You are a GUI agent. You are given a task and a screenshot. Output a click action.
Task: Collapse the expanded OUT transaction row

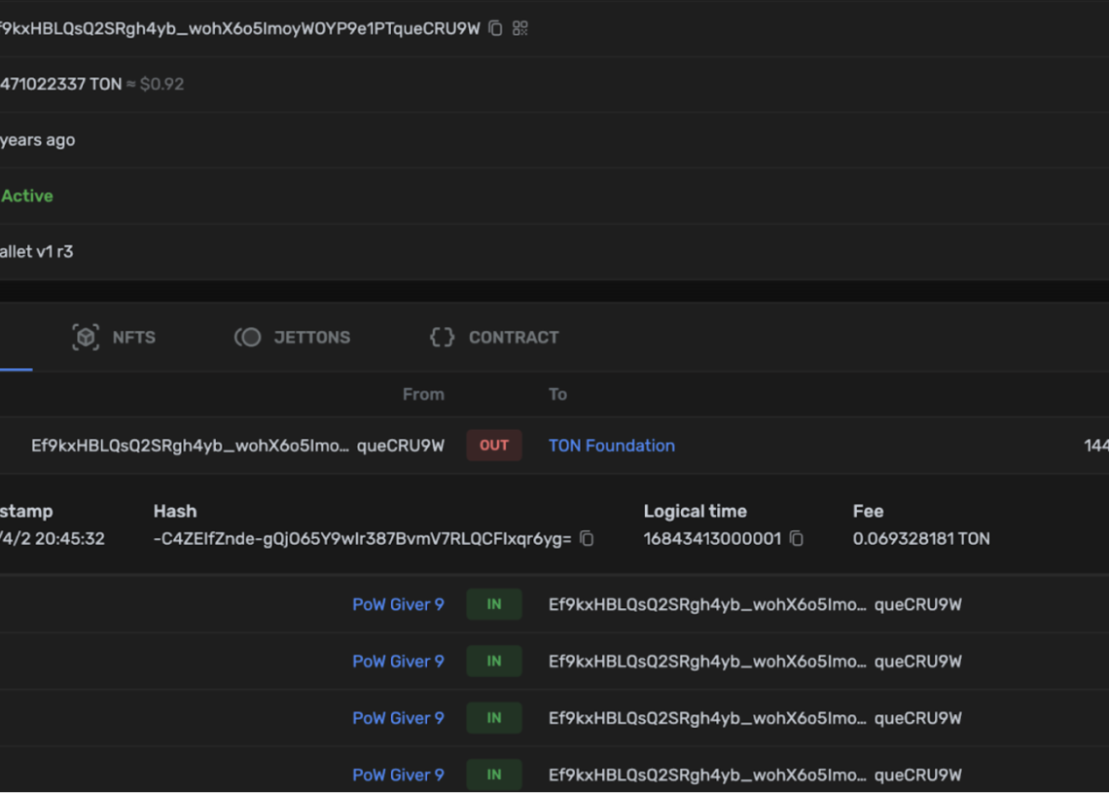click(554, 446)
